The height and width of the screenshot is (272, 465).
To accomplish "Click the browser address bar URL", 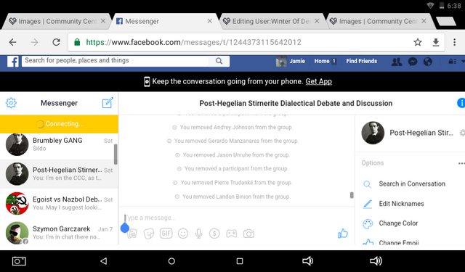I will (x=193, y=42).
